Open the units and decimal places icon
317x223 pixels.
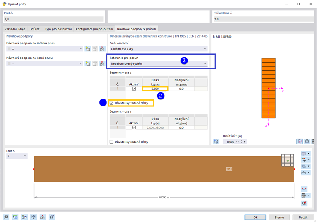coord(15,217)
